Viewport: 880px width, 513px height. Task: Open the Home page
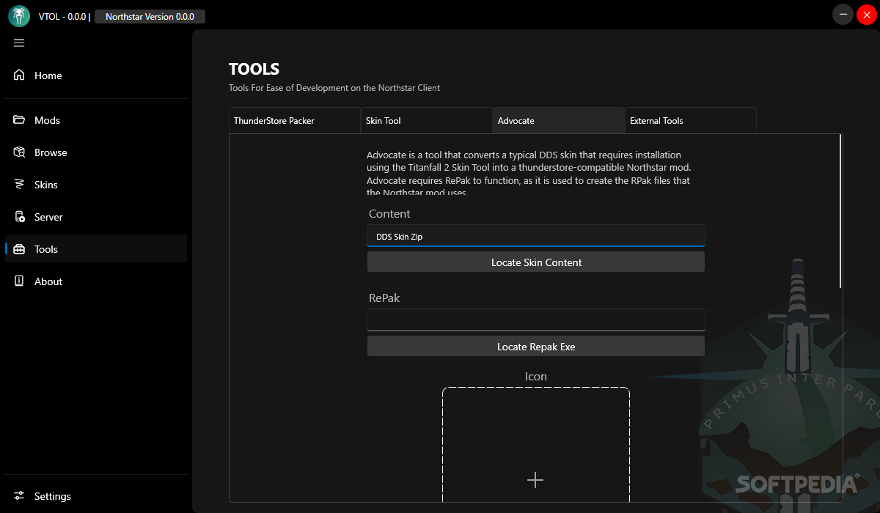(x=96, y=75)
